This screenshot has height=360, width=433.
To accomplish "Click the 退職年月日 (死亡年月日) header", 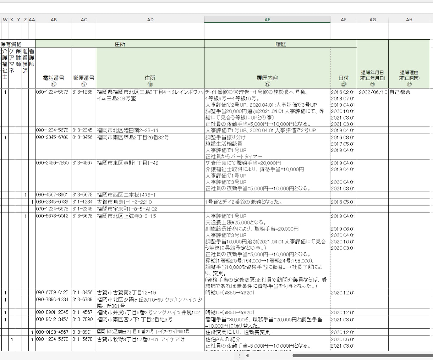I will coord(373,64).
